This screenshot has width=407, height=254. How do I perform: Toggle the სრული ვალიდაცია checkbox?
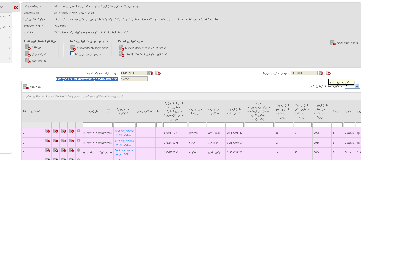(72, 53)
